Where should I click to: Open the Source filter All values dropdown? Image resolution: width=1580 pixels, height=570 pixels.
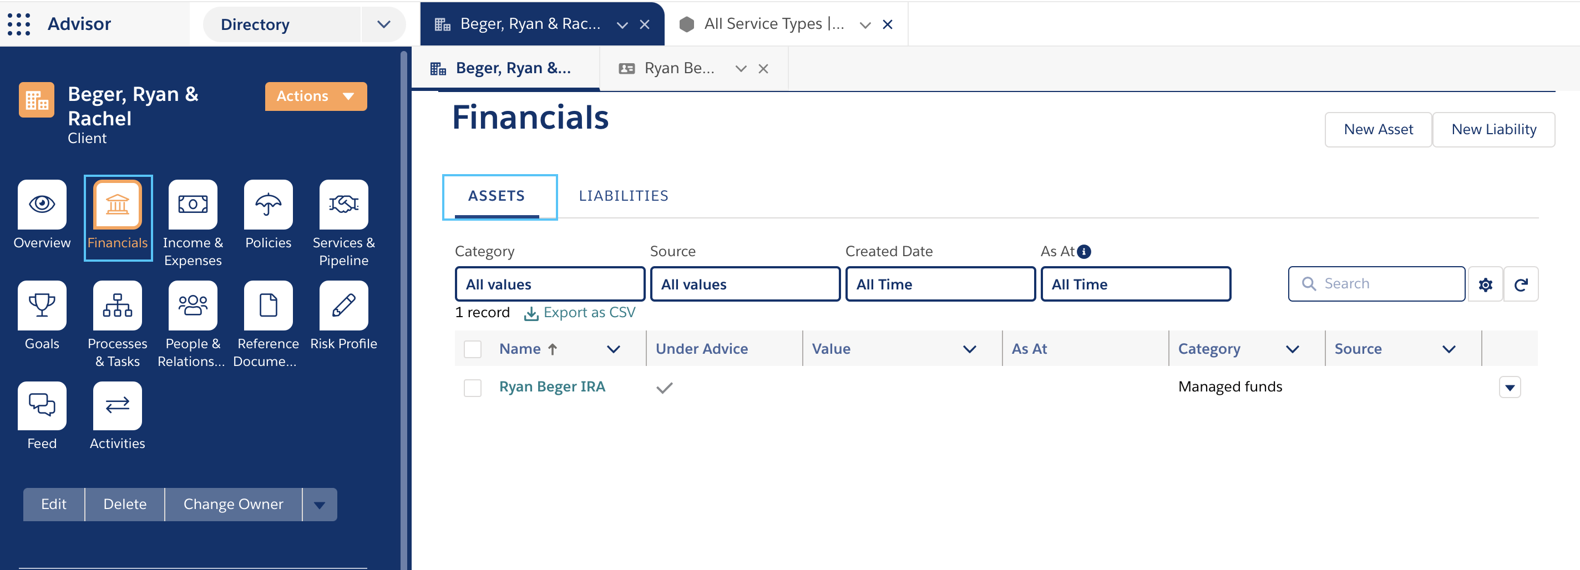click(745, 284)
